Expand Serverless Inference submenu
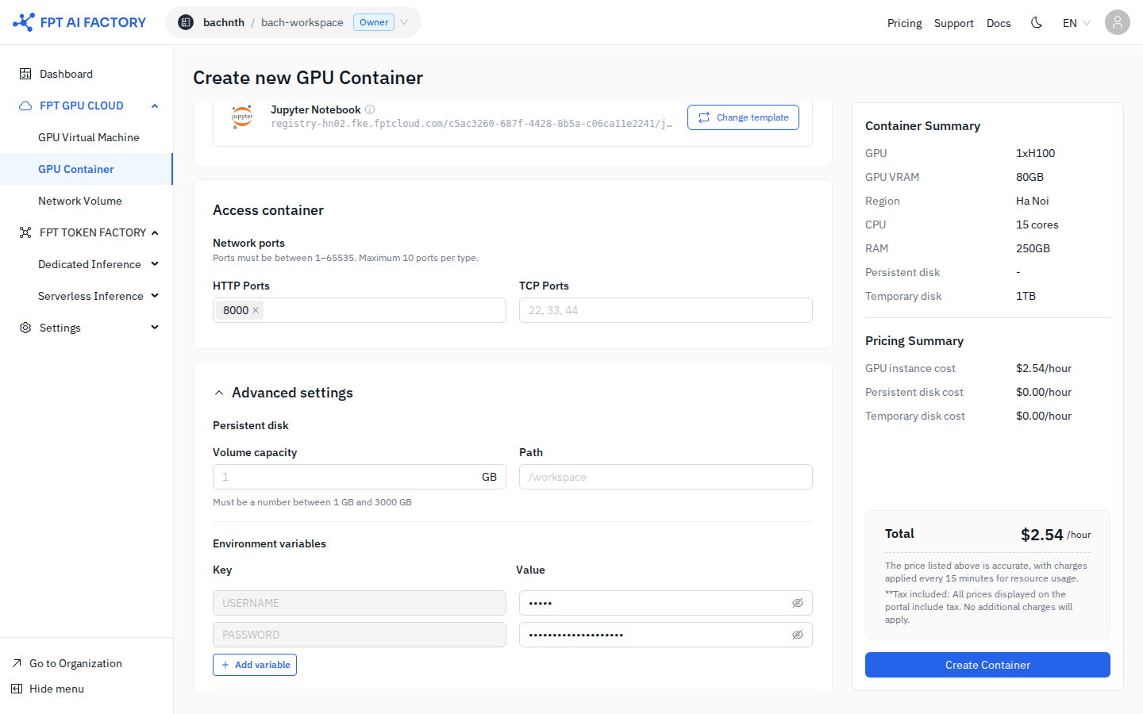1143x714 pixels. click(x=155, y=296)
